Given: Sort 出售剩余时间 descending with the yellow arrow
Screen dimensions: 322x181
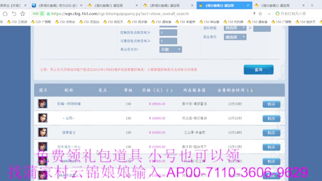Looking at the screenshot, I should (x=252, y=90).
